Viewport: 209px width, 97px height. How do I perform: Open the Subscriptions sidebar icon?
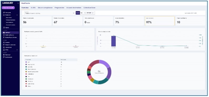pyautogui.click(x=4, y=47)
